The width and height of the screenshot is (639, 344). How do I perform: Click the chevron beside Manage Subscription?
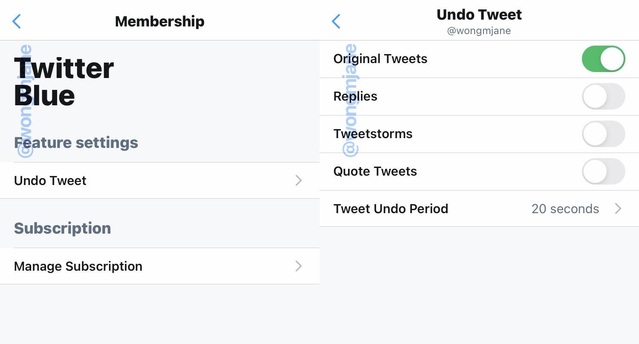pyautogui.click(x=299, y=266)
